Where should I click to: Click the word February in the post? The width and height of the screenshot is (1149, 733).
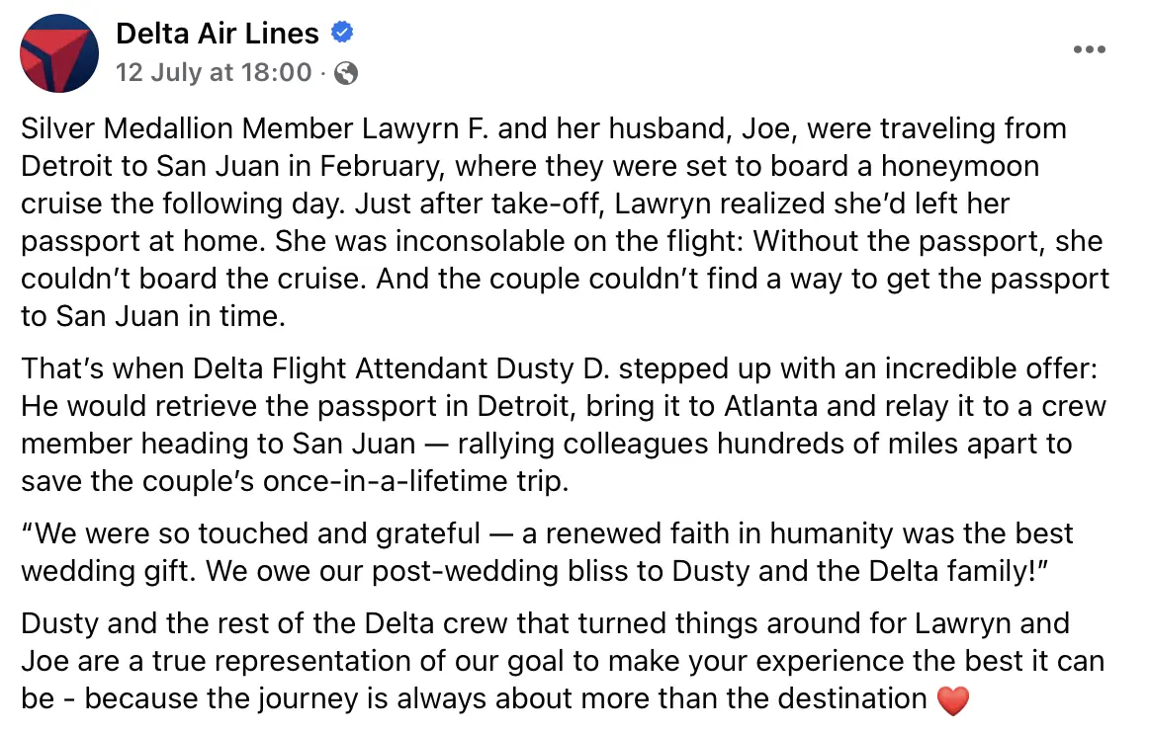pyautogui.click(x=376, y=166)
